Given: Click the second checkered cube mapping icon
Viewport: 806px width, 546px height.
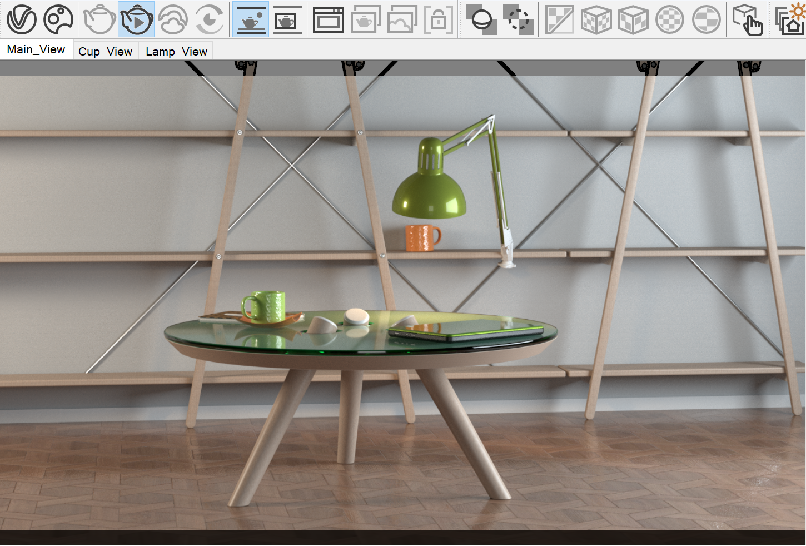Looking at the screenshot, I should coord(633,19).
